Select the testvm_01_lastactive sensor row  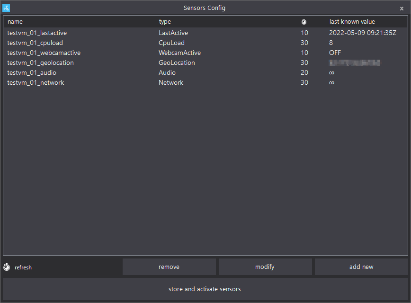37,33
